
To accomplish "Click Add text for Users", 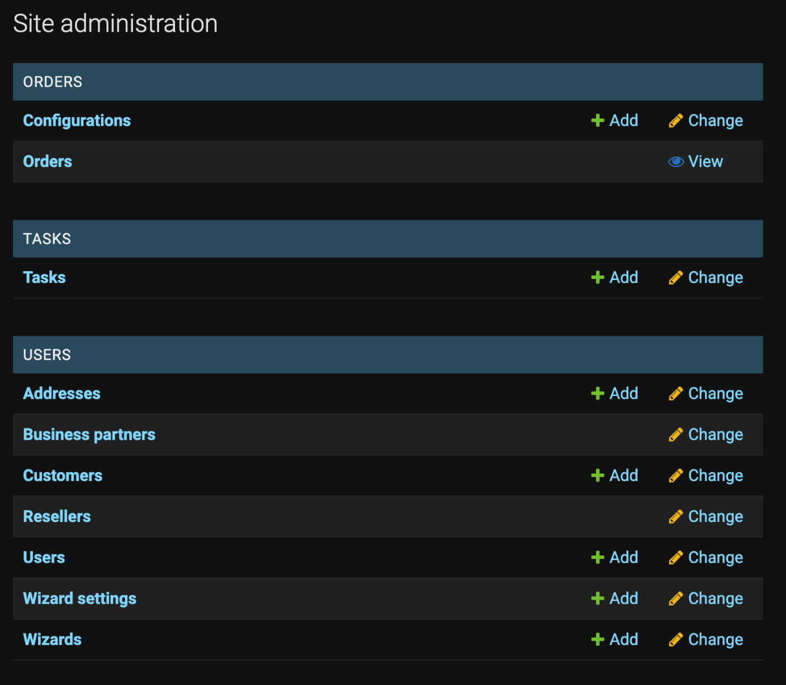I will pyautogui.click(x=624, y=557).
